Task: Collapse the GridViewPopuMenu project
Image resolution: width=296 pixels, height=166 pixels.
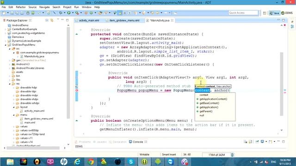Action: pyautogui.click(x=6, y=45)
